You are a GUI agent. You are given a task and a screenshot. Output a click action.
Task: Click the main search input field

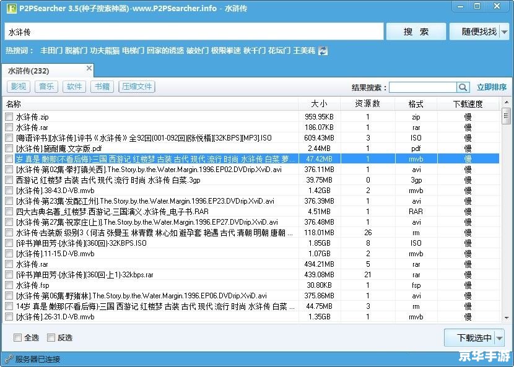click(194, 32)
